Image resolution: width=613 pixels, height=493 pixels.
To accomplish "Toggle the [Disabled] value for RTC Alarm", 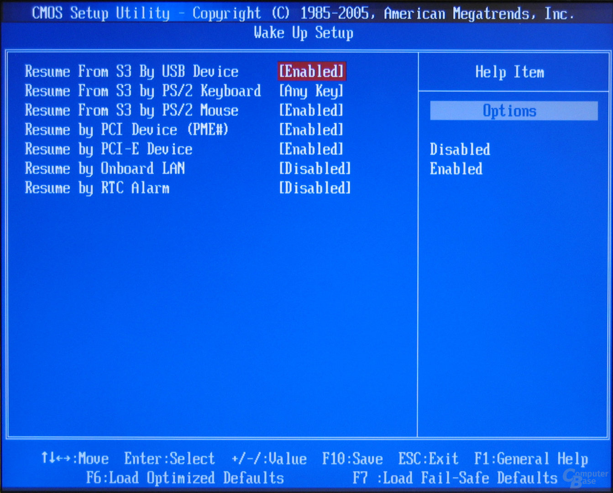I will (x=315, y=188).
